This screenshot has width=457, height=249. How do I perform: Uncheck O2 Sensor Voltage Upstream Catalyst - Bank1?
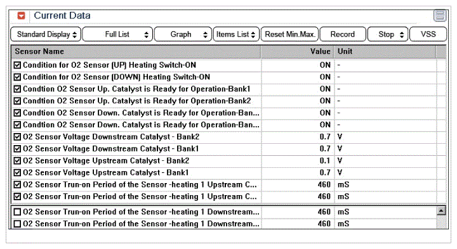(17, 172)
